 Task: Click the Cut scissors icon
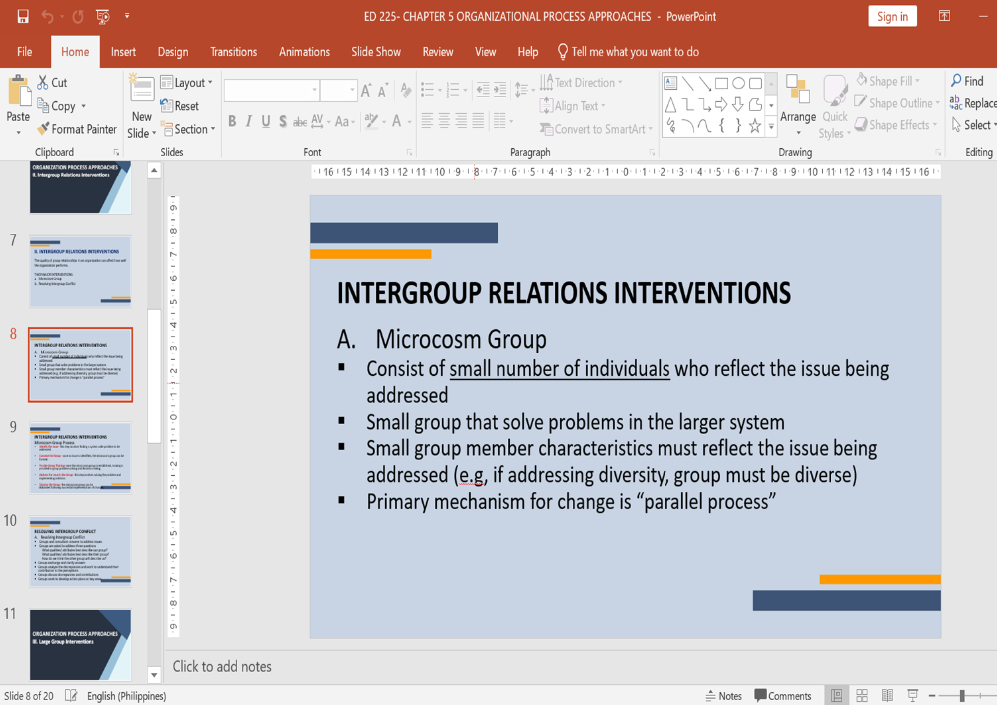tap(43, 82)
